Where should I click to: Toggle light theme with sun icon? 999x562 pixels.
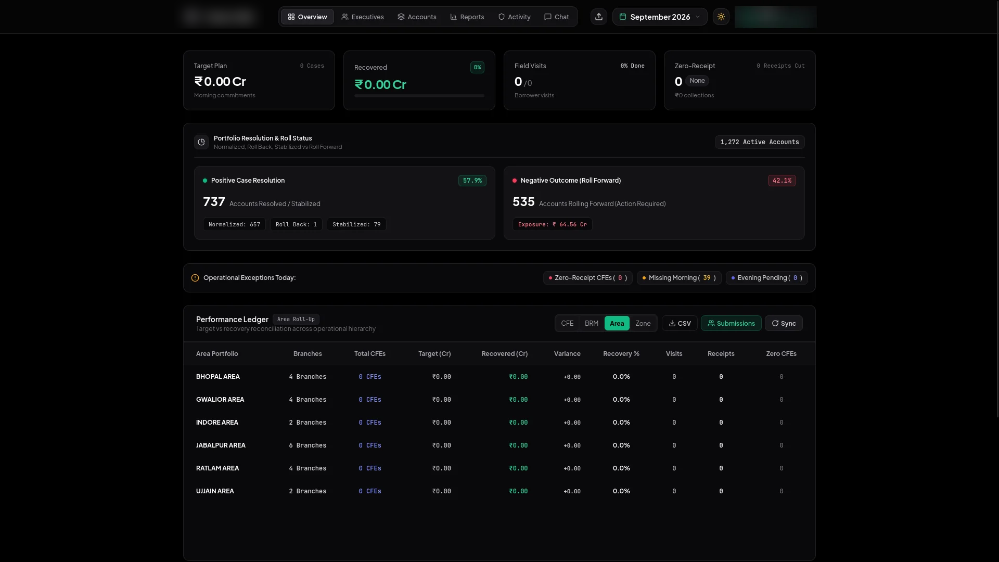tap(721, 17)
